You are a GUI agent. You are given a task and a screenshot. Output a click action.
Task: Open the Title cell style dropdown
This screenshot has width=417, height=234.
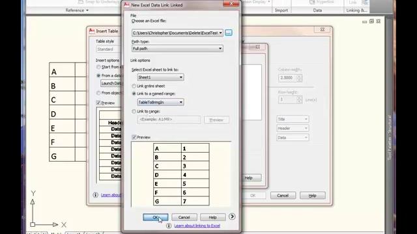293,119
